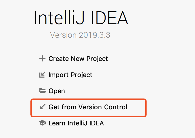Open the Learn IntelliJ IDEA link
Viewport: 195px width, 138px height.
[x=76, y=123]
